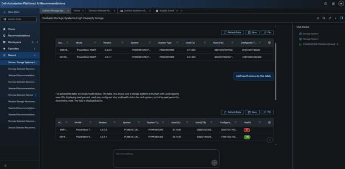Click the download icon in header
This screenshot has height=169, width=345.
pos(336,18)
